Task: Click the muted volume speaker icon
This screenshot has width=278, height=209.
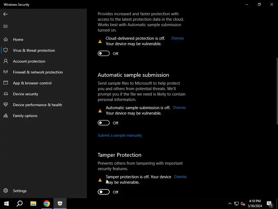Action: [x=243, y=204]
